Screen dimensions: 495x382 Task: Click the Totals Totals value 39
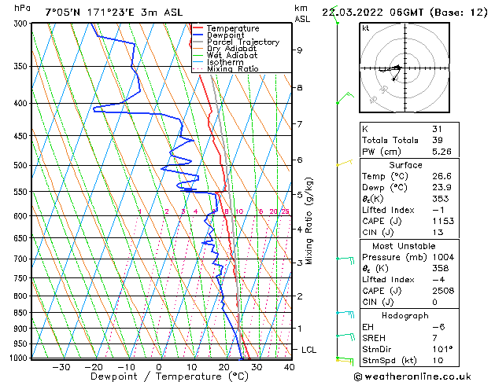[438, 140]
